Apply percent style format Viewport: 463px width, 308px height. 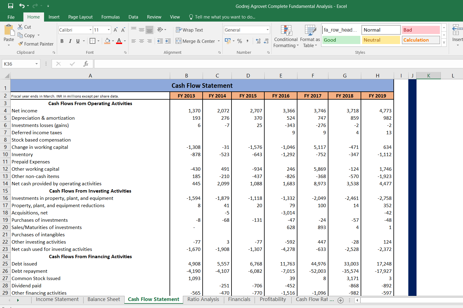[240, 41]
